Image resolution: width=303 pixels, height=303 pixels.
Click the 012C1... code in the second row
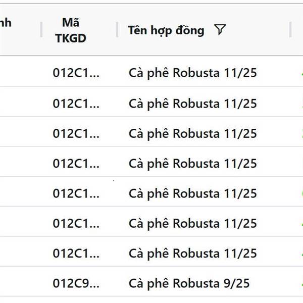[76, 104]
